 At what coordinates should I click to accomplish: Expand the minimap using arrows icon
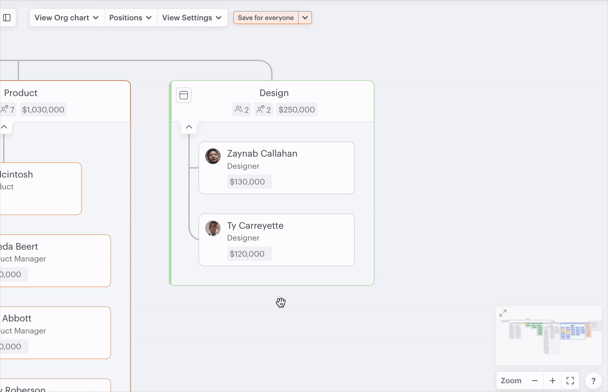[503, 313]
